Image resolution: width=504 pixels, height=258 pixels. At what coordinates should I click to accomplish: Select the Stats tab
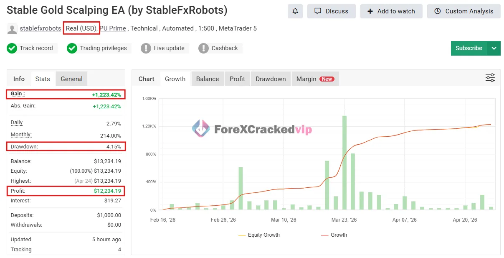click(43, 79)
